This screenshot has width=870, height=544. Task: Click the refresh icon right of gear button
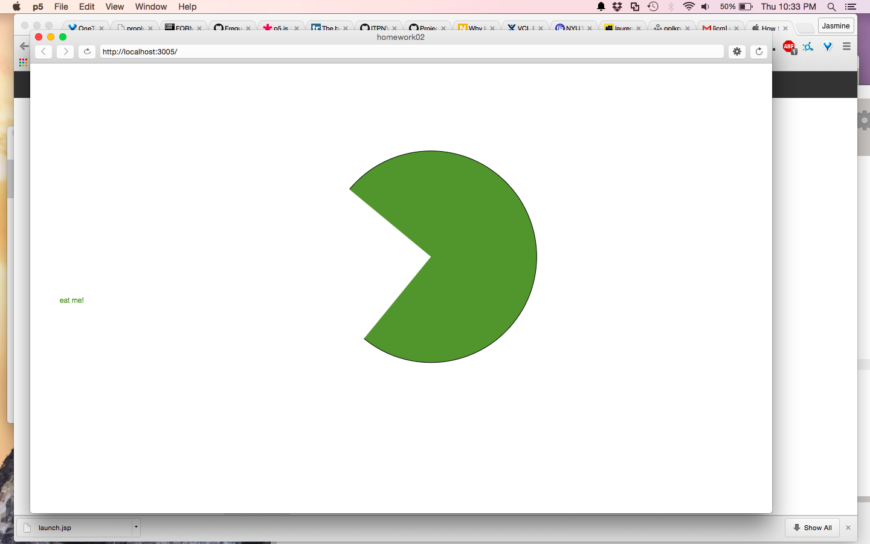pos(759,52)
